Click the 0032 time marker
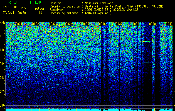 click(36, 24)
